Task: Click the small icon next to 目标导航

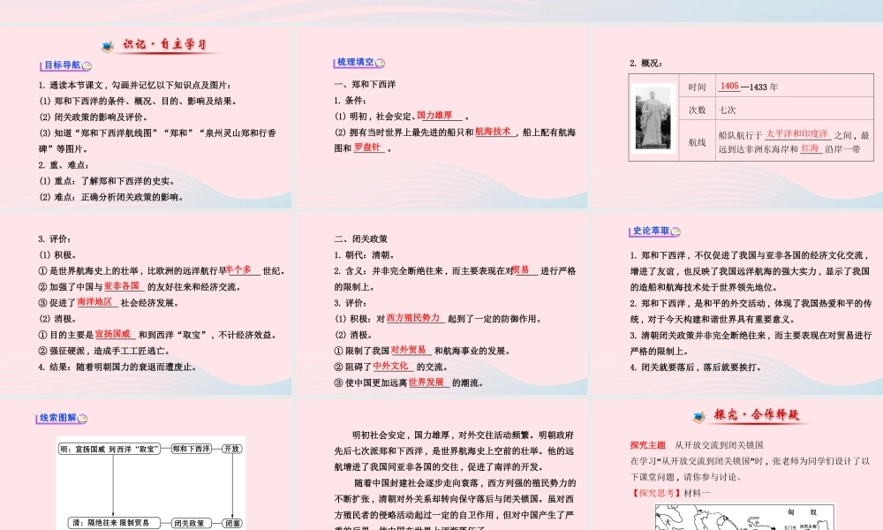Action: click(x=87, y=66)
